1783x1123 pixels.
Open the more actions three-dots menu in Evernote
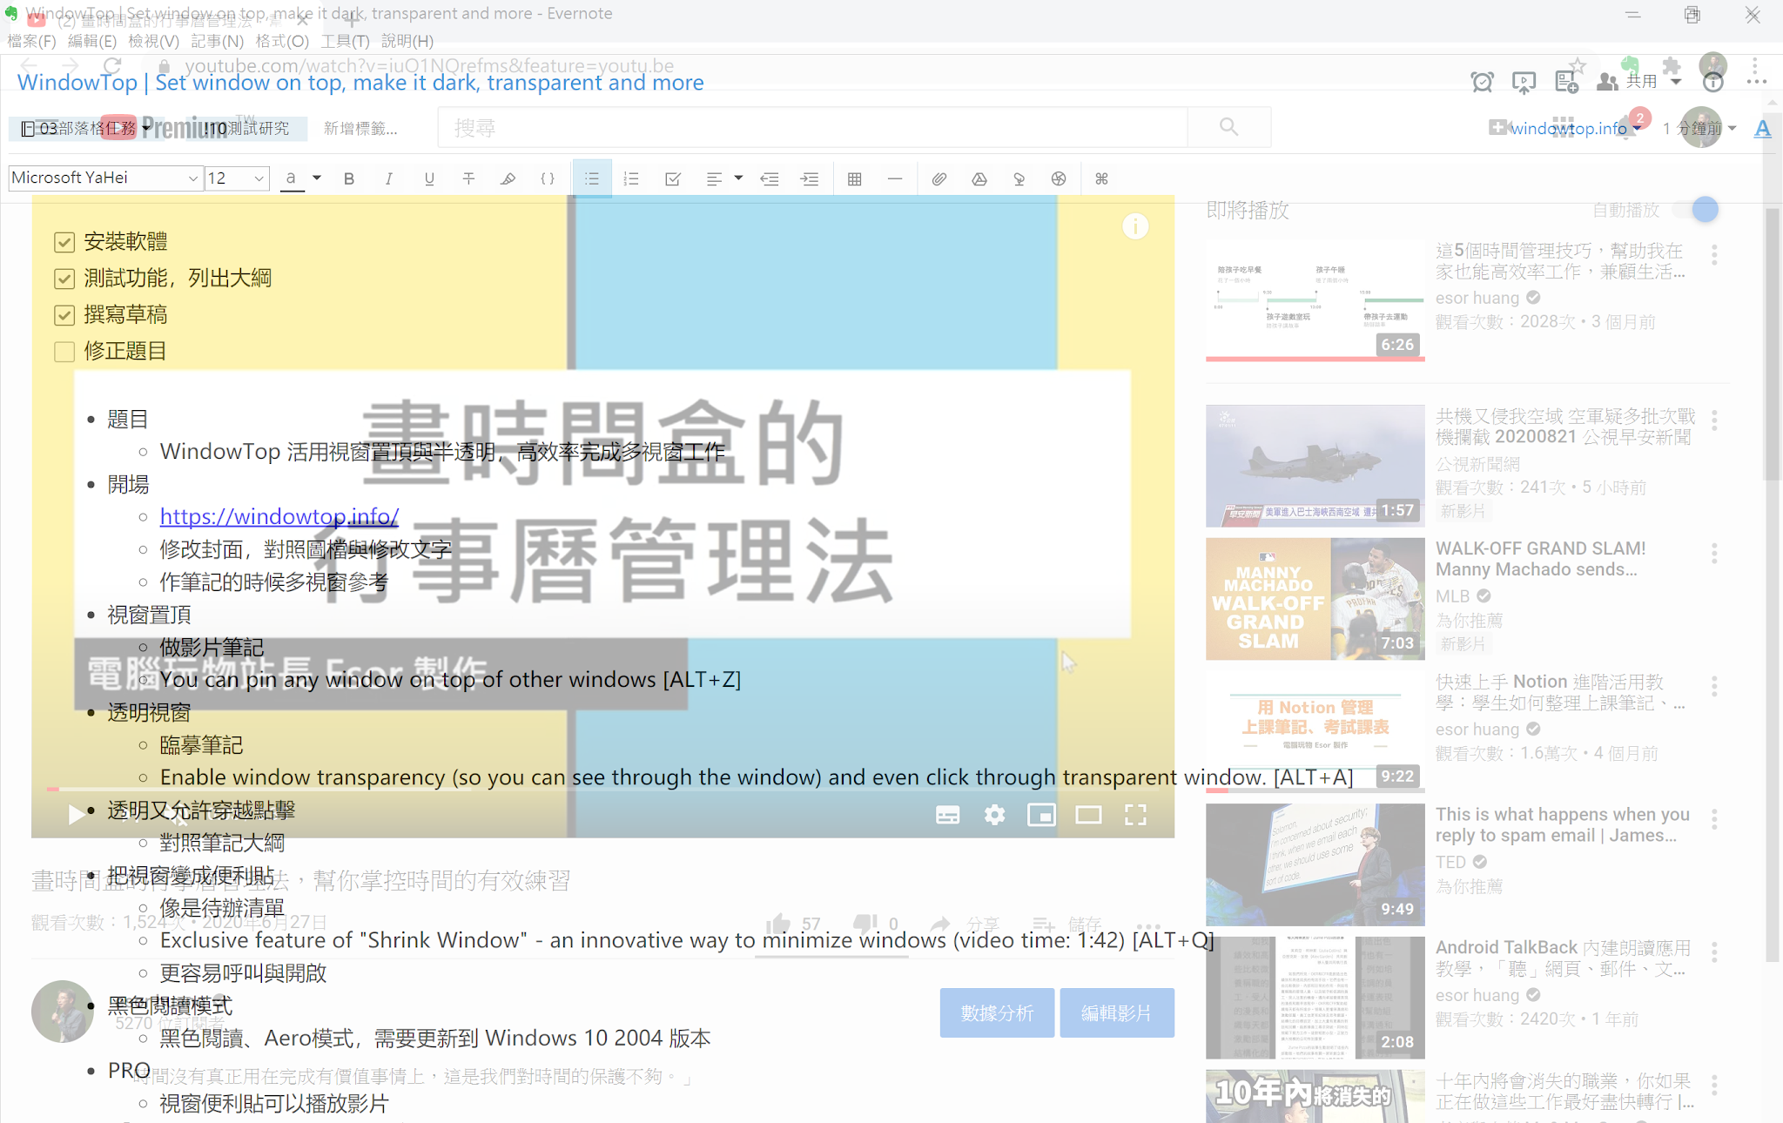(x=1756, y=82)
